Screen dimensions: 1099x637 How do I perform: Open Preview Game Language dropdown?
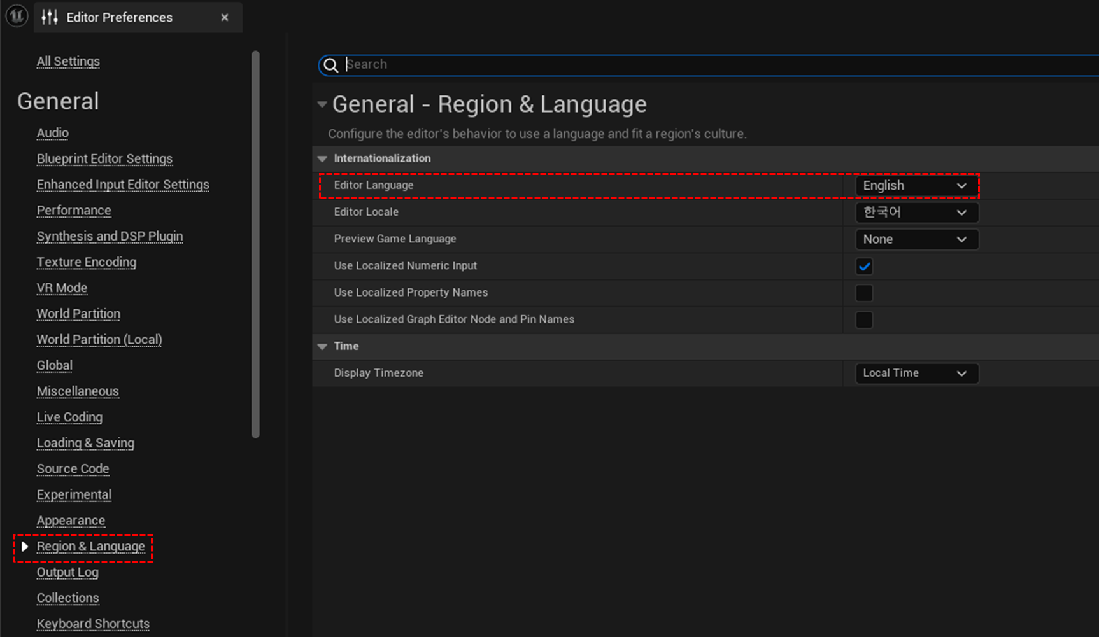pos(917,239)
